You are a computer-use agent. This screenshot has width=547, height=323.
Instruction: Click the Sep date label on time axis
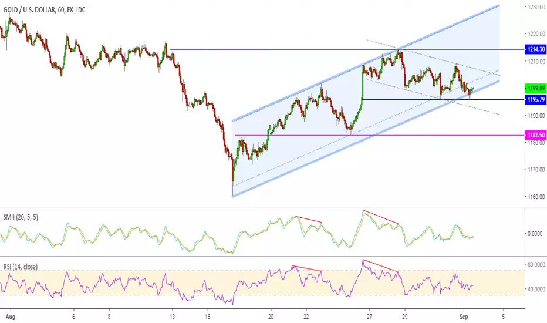pyautogui.click(x=464, y=317)
